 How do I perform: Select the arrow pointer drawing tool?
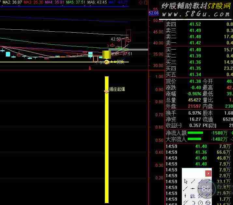(x=186, y=181)
